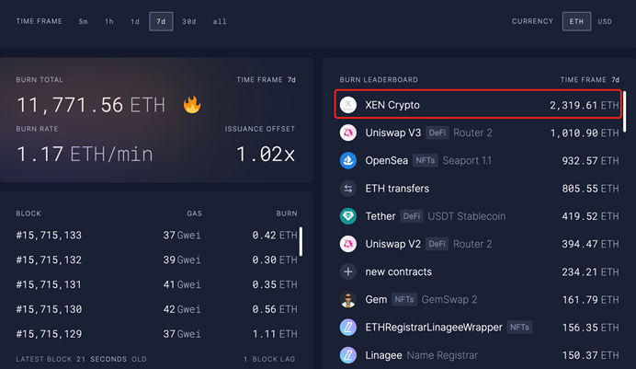Click the 1,010.90 ETH Uniswap V3 amount
This screenshot has height=369, width=636.
tap(585, 133)
